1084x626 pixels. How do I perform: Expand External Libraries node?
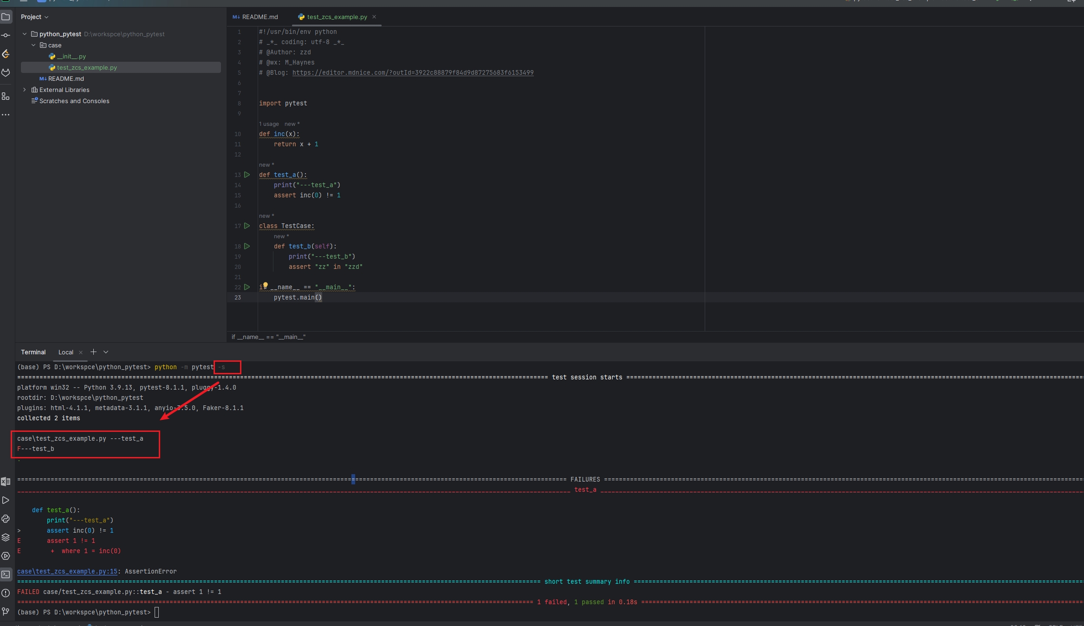(x=25, y=90)
